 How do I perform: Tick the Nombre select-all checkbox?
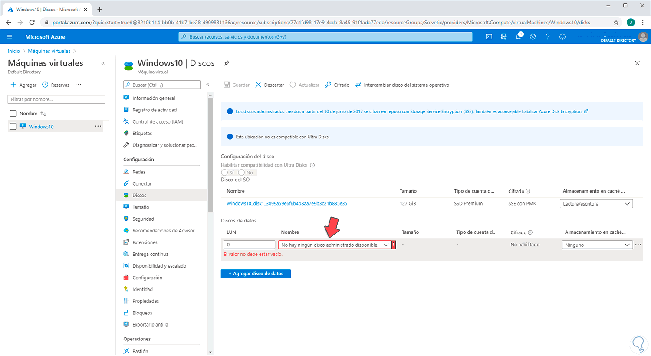coord(13,114)
